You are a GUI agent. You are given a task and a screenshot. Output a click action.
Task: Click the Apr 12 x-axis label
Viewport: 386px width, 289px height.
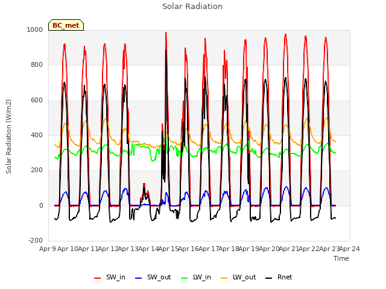108,249
